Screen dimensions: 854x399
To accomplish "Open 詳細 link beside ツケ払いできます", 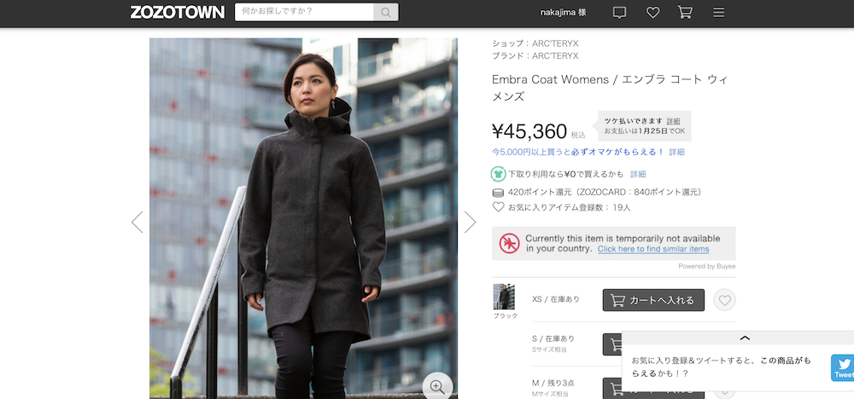I will [673, 121].
